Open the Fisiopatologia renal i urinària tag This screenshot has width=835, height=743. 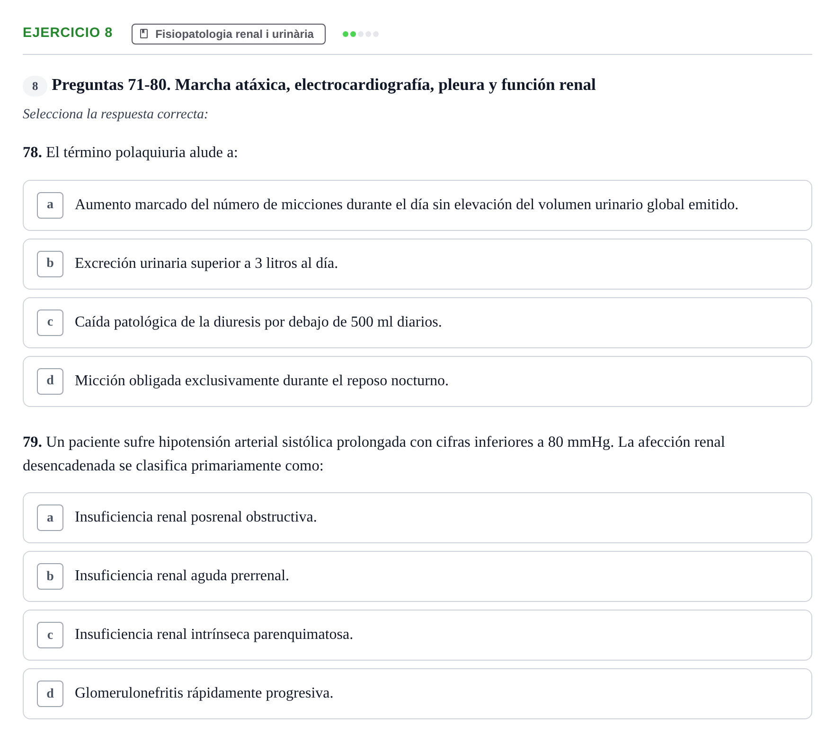[x=229, y=34]
